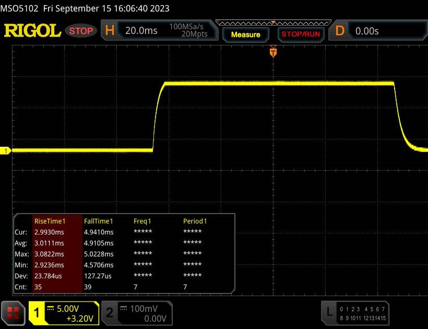The image size is (428, 329).
Task: Tap the Cur: row label
Action: pyautogui.click(x=21, y=232)
